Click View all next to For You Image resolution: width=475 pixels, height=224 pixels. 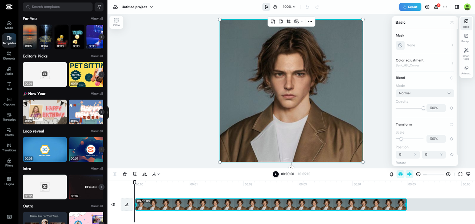(x=97, y=19)
